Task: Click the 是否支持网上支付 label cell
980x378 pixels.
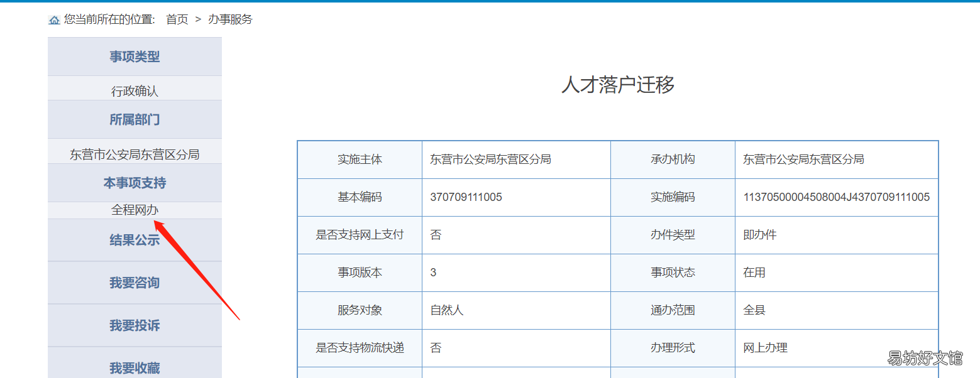Action: point(360,235)
